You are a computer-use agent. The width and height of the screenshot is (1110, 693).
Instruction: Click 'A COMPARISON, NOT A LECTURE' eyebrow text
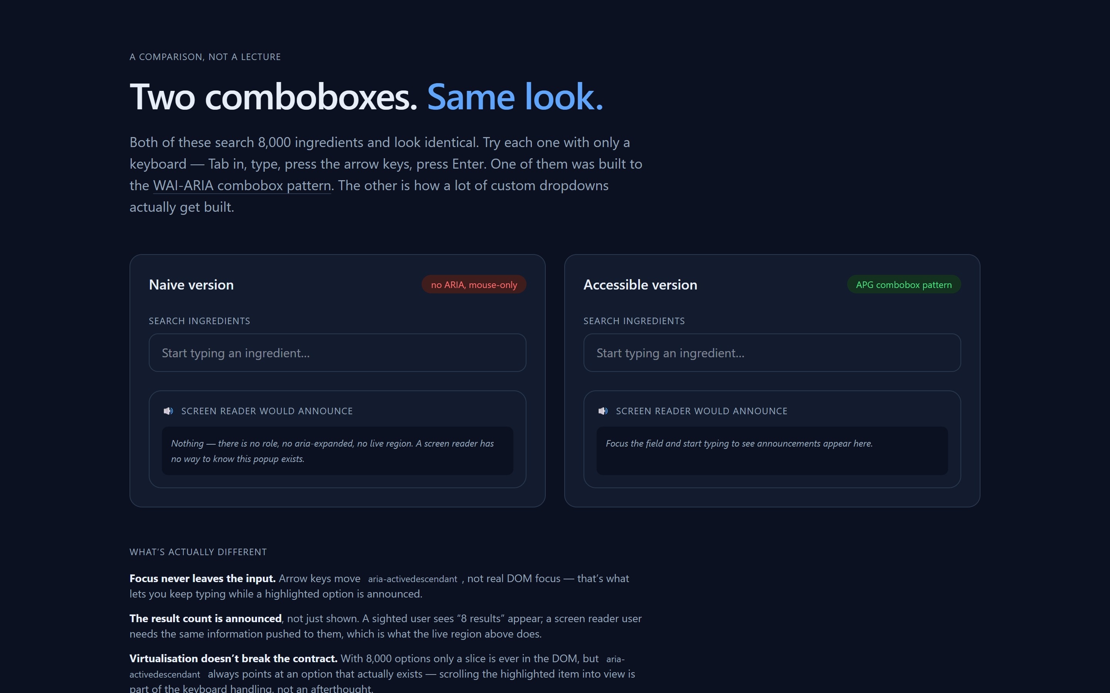pos(205,57)
